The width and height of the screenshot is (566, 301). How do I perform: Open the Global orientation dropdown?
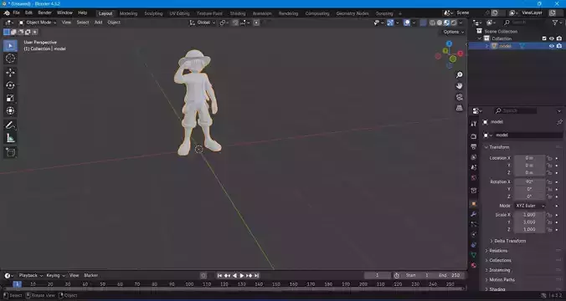pyautogui.click(x=203, y=23)
